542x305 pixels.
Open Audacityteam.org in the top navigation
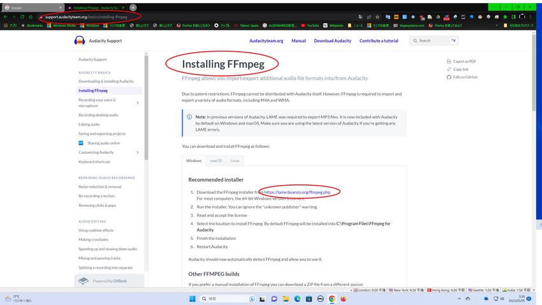coord(266,41)
